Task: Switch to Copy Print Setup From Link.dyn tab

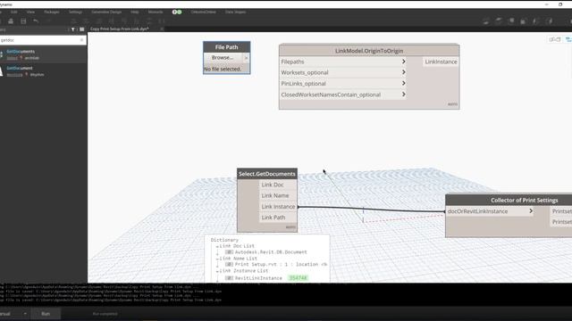Action: point(120,29)
